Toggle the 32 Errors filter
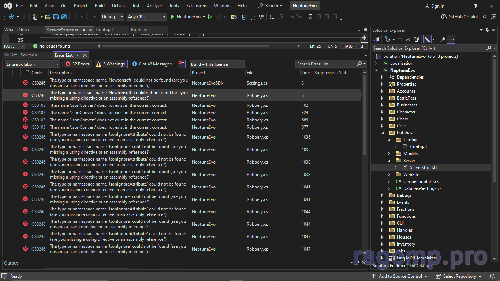500x281 pixels. (x=78, y=64)
